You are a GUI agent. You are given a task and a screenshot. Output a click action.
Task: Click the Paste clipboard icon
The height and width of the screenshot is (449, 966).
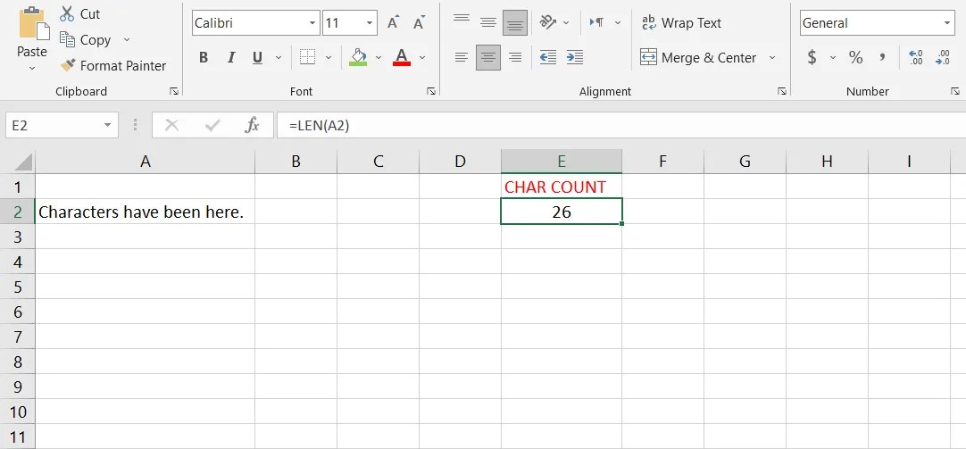[32, 25]
